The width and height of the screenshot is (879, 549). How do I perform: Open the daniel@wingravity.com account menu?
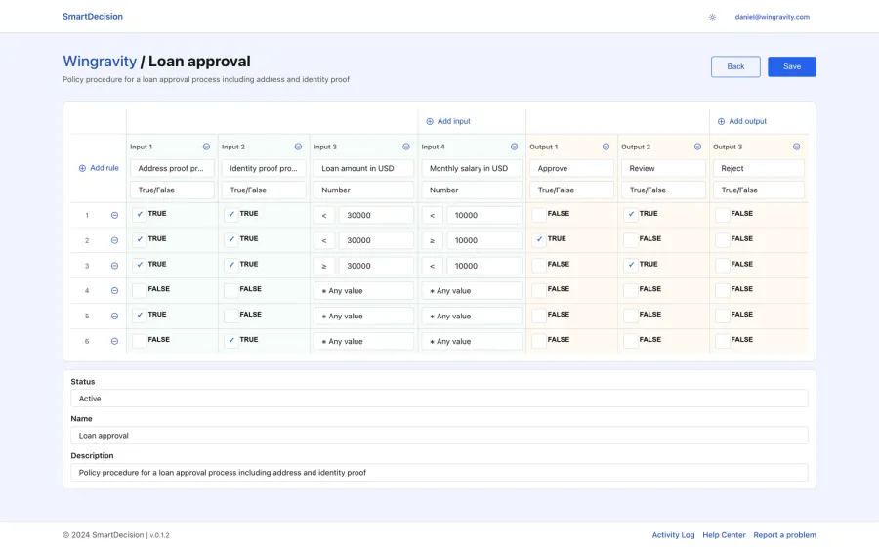click(x=772, y=17)
